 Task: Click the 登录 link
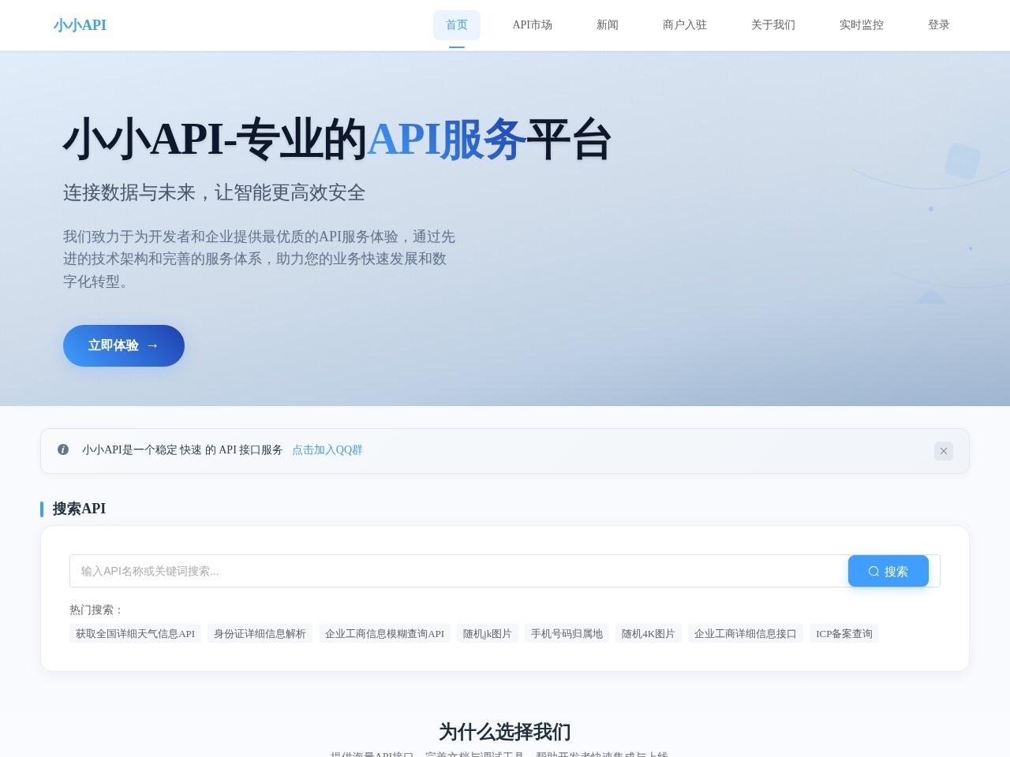click(x=938, y=25)
